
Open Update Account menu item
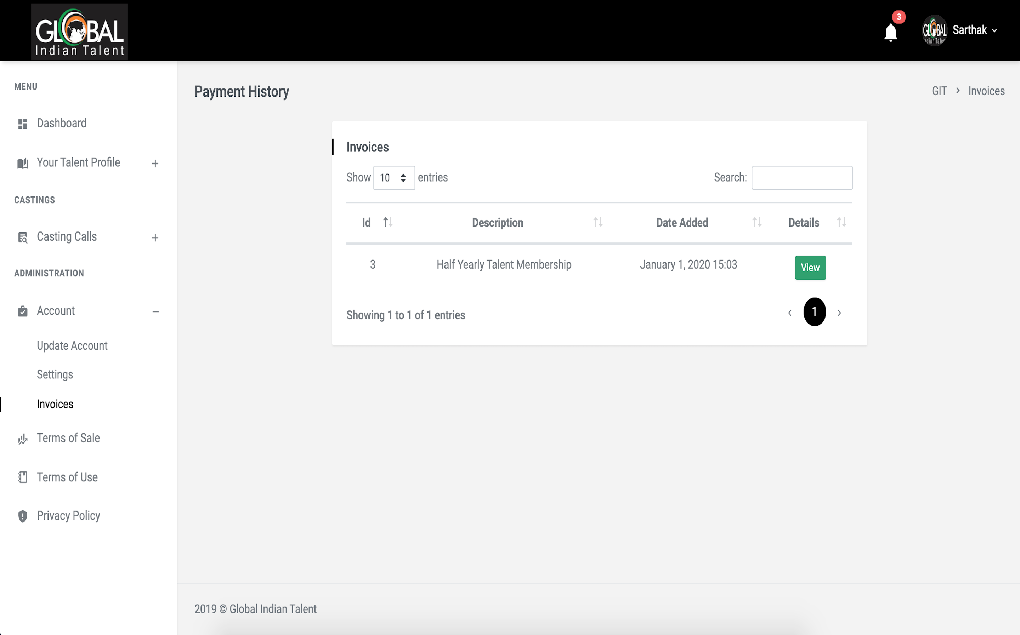click(x=72, y=345)
